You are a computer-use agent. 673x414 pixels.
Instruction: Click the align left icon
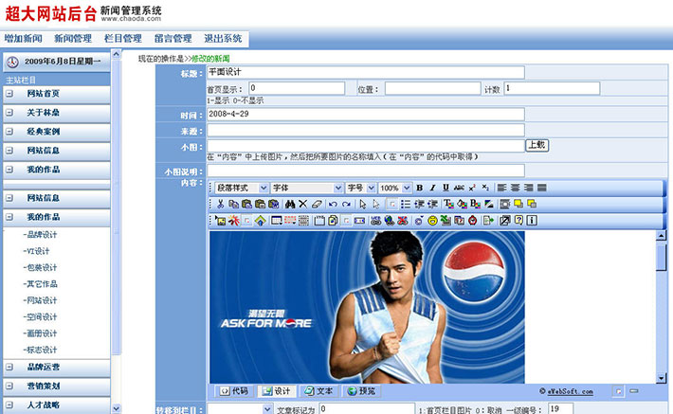pyautogui.click(x=502, y=188)
